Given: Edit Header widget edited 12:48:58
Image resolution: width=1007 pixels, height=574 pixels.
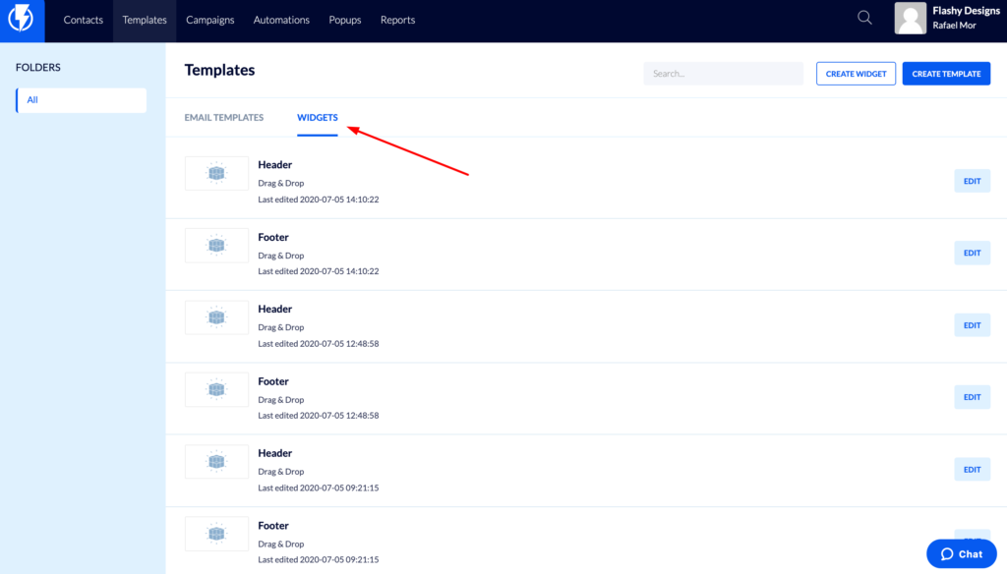Looking at the screenshot, I should pyautogui.click(x=972, y=325).
